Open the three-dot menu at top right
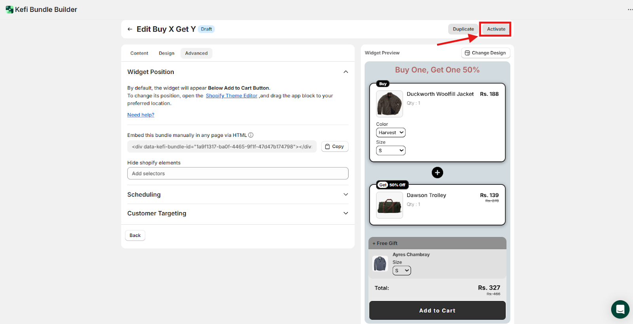The width and height of the screenshot is (633, 324). [630, 9]
